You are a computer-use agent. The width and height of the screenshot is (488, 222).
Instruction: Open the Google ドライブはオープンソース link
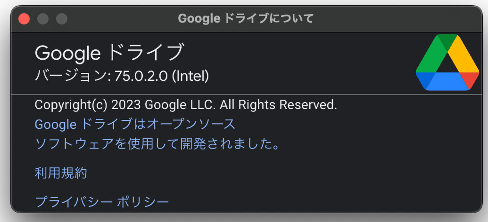[135, 124]
